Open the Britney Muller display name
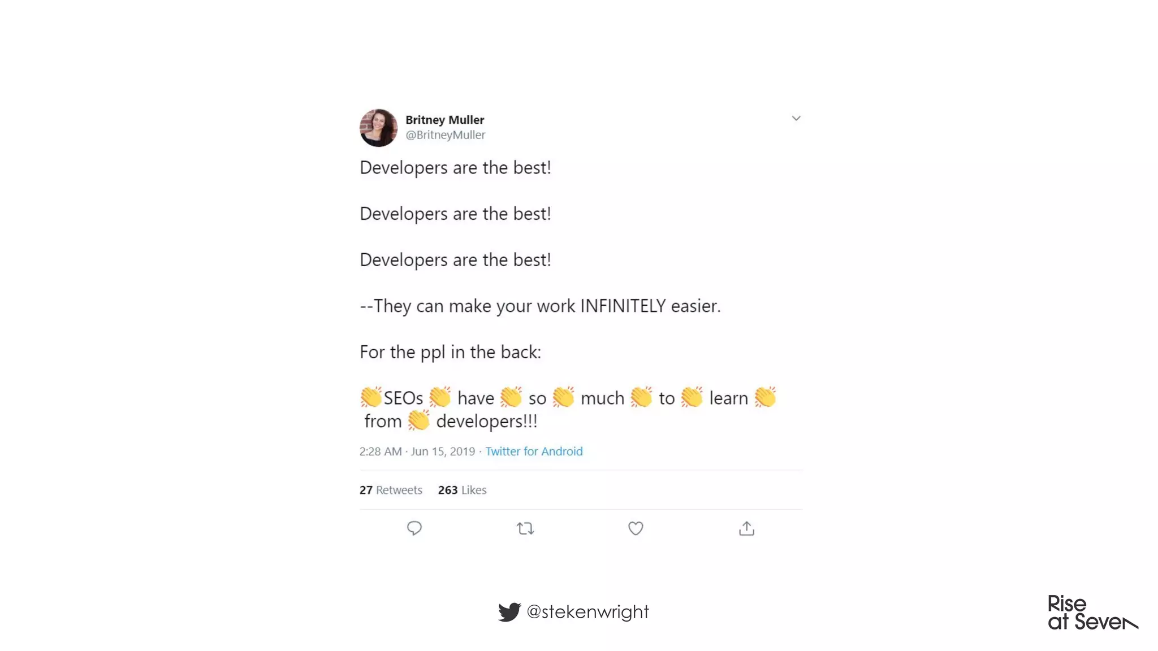 click(444, 120)
